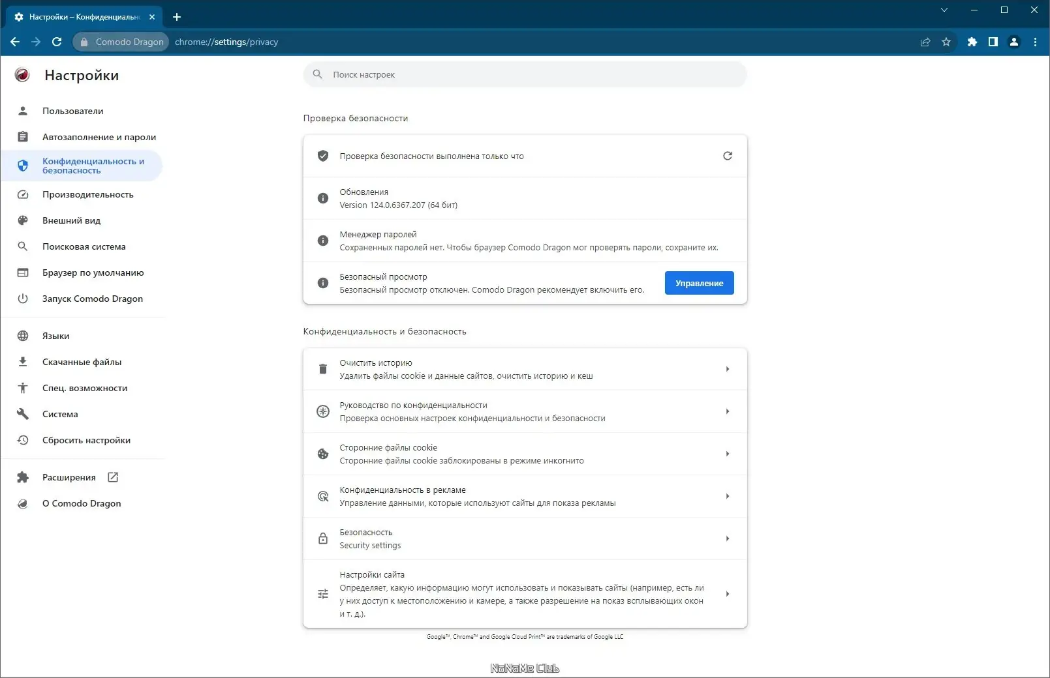Click the Сторонние файлы cookie icon
1050x678 pixels.
coord(322,454)
